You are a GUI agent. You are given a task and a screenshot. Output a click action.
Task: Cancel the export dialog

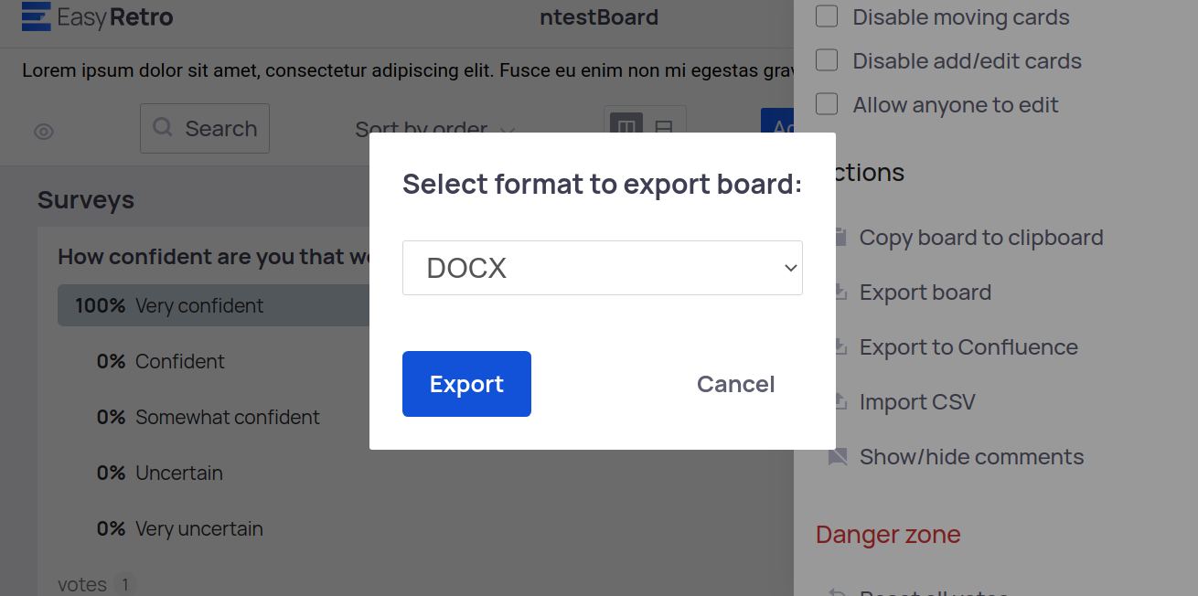[735, 384]
